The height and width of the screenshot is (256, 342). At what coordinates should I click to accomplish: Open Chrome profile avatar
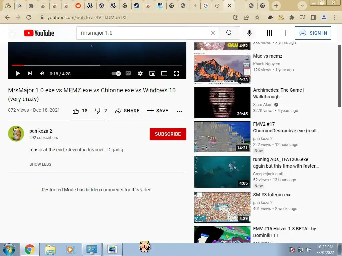point(324,17)
